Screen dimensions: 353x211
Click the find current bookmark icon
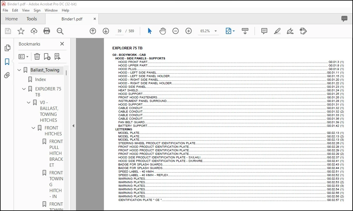point(57,56)
